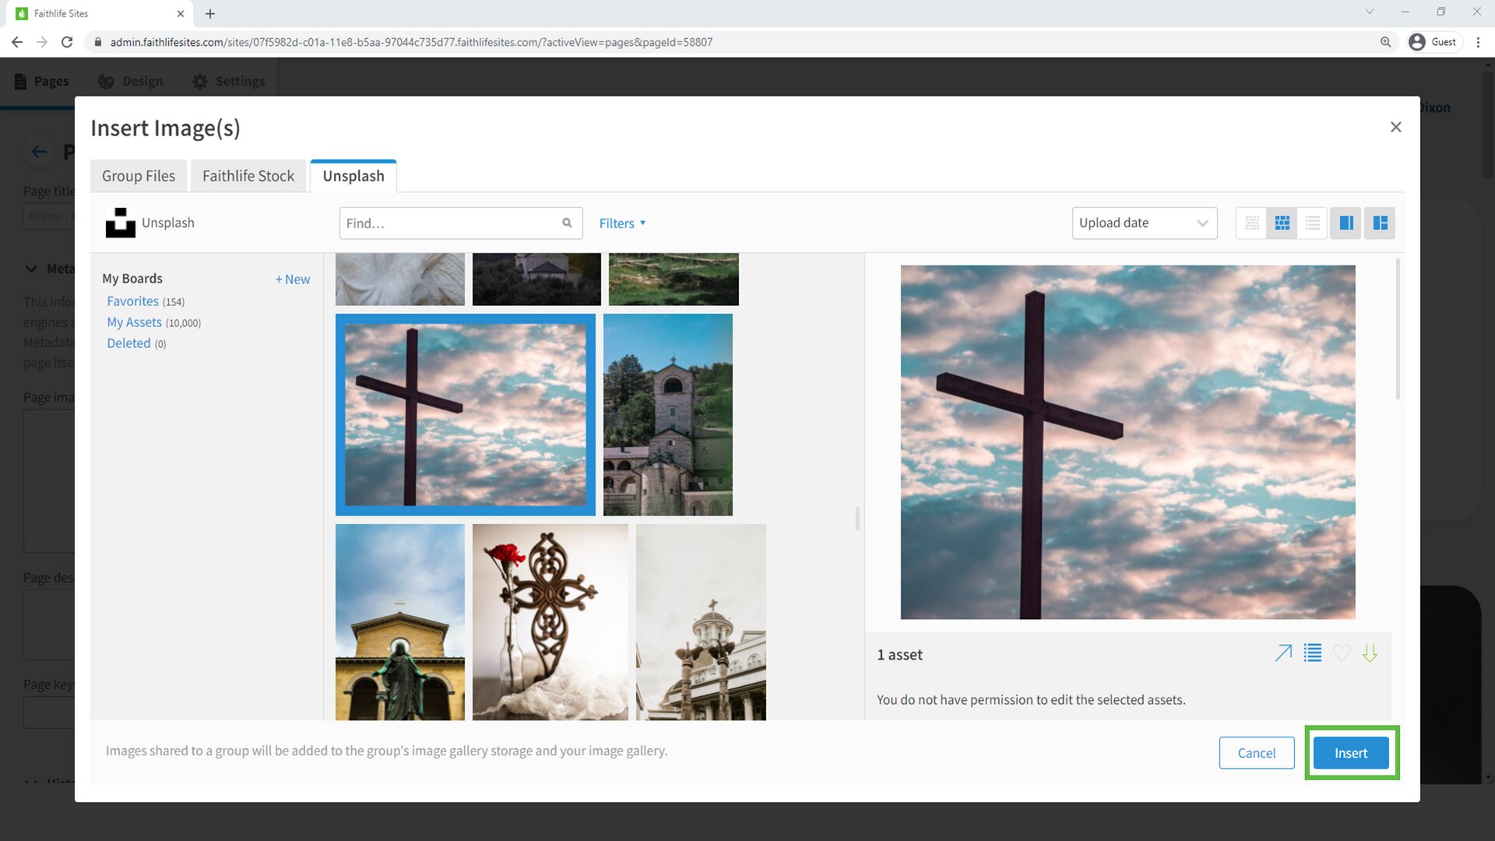Click the browser forward arrow
Image resolution: width=1495 pixels, height=841 pixels.
coord(42,42)
